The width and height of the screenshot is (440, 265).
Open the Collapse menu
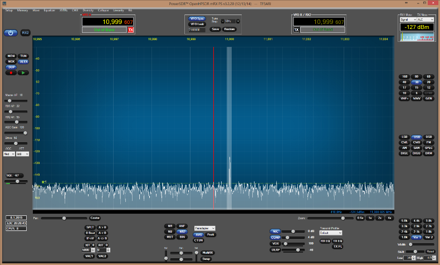(x=103, y=11)
